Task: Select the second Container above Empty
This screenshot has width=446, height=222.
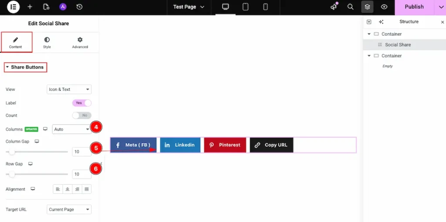Action: coord(405,56)
